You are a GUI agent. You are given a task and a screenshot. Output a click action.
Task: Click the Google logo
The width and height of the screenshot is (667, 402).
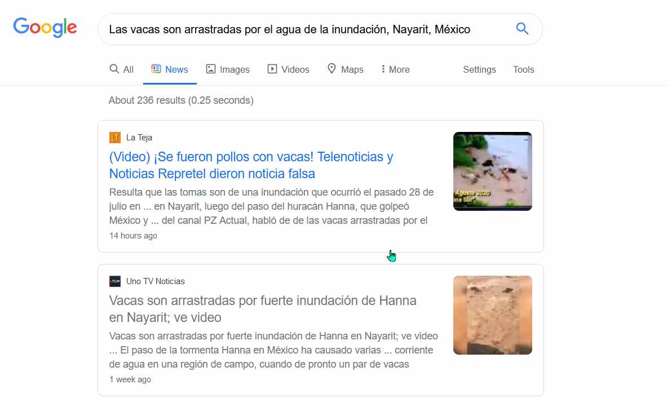tap(45, 28)
